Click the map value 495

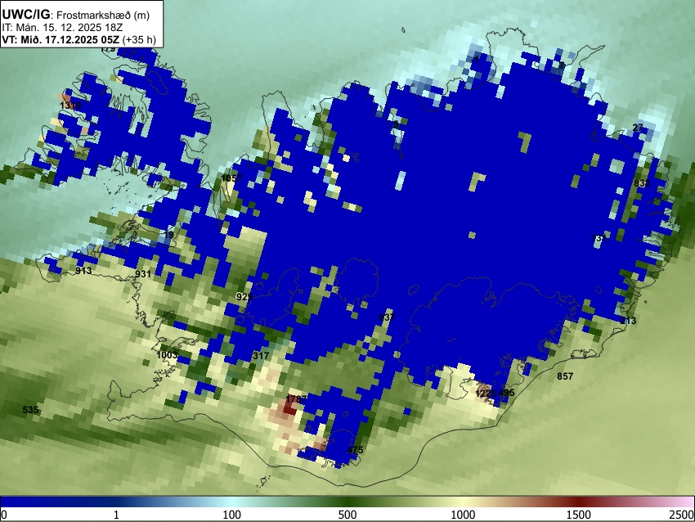point(507,393)
